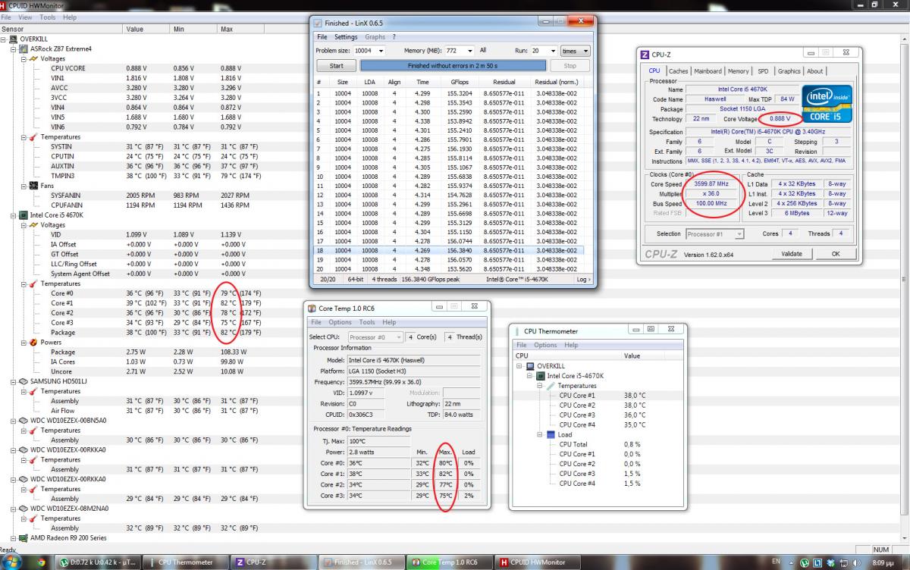Open the File menu in LinX
The height and width of the screenshot is (570, 910).
tap(322, 37)
